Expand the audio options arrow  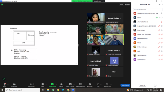tap(8, 84)
